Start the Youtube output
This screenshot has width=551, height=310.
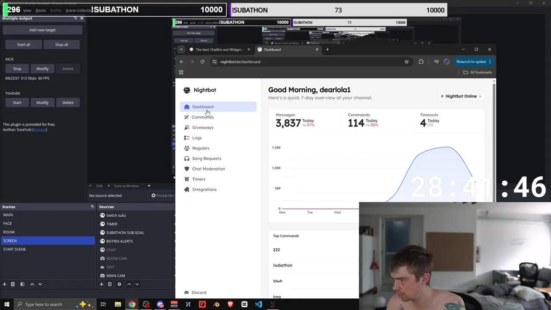tap(17, 102)
